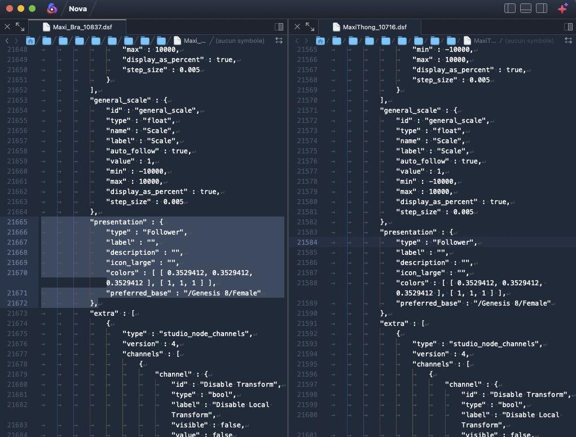Image resolution: width=576 pixels, height=437 pixels.
Task: Click "general_scale" key on right line 21571
Action: point(410,110)
